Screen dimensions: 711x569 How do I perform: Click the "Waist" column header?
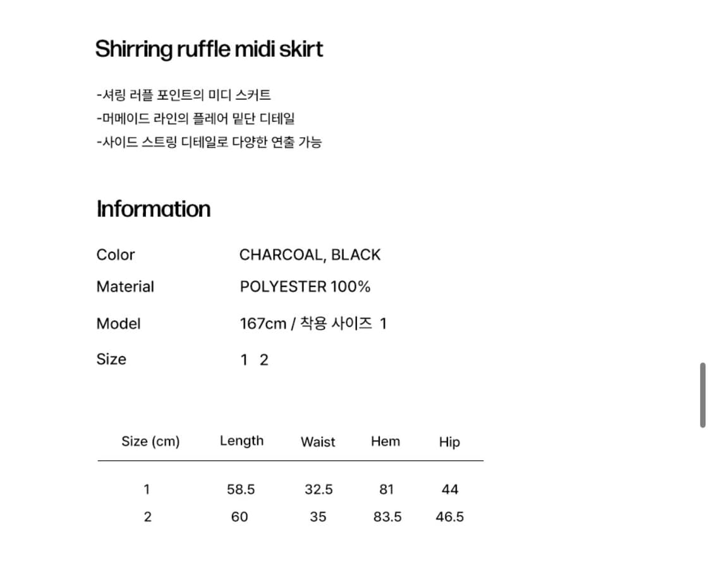click(318, 442)
